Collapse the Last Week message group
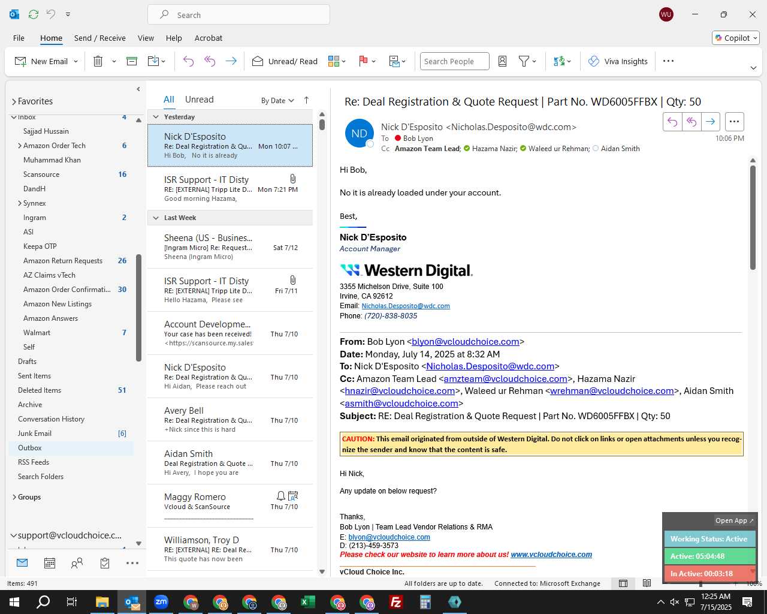Image resolution: width=767 pixels, height=614 pixels. pos(156,218)
